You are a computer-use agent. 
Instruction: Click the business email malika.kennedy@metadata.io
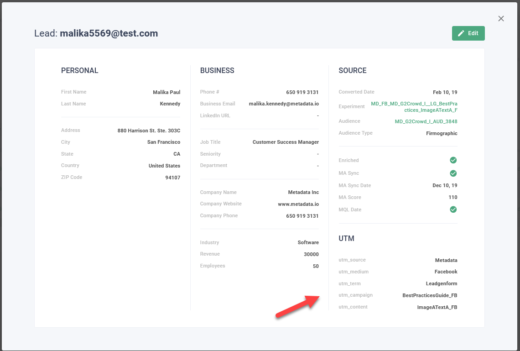pyautogui.click(x=283, y=104)
